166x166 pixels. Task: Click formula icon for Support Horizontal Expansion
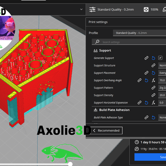(x=153, y=103)
